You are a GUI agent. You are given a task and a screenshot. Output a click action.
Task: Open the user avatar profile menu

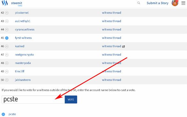(x=175, y=3)
